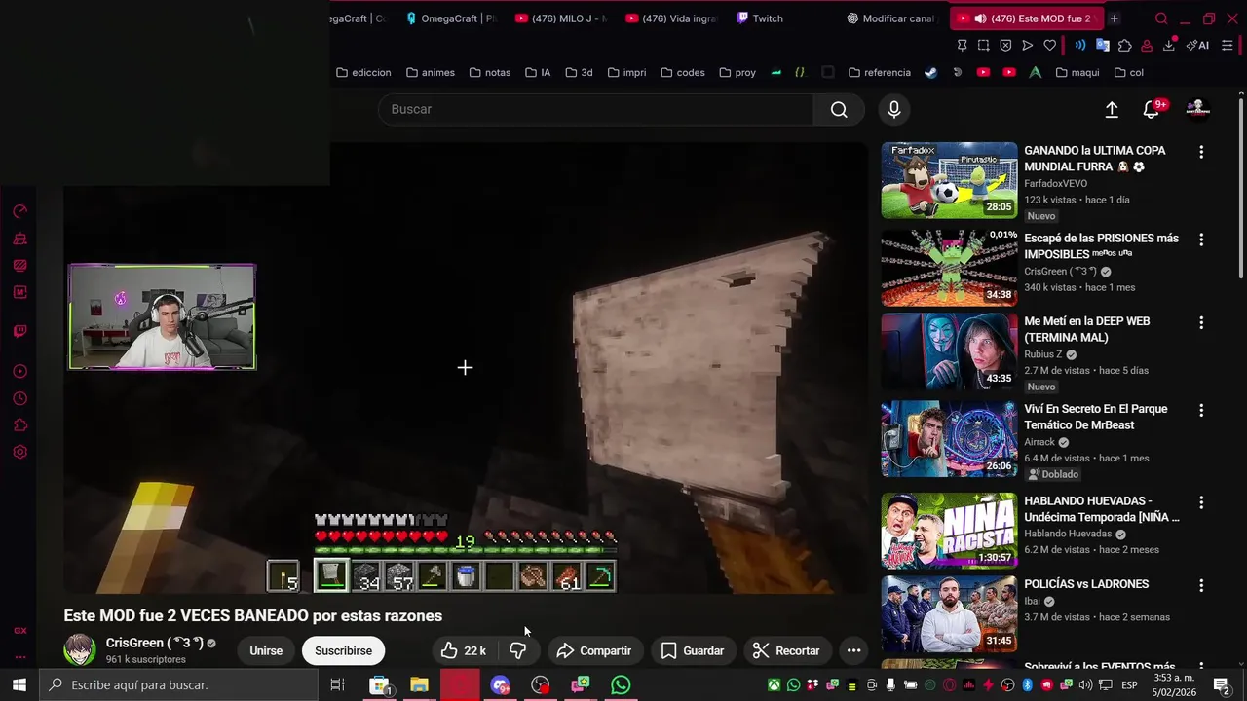Open options menu for DEEP WEB video
This screenshot has height=701, width=1247.
click(x=1201, y=322)
